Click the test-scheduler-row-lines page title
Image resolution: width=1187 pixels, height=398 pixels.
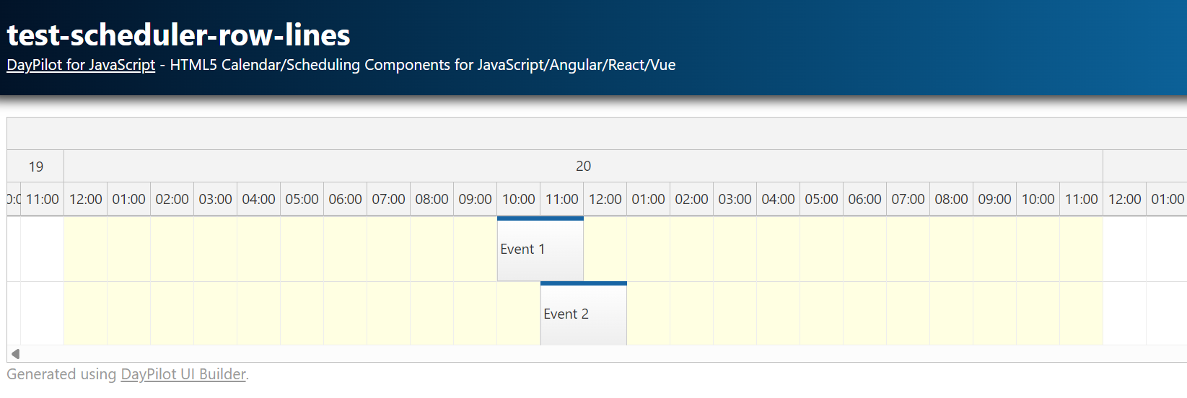tap(178, 35)
